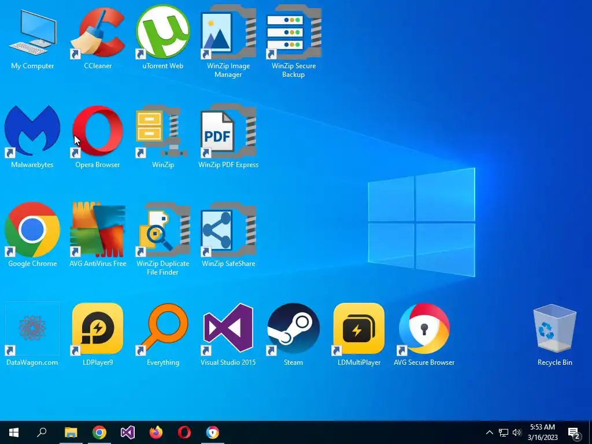This screenshot has width=592, height=444.
Task: Open the volume control in system tray
Action: point(517,432)
